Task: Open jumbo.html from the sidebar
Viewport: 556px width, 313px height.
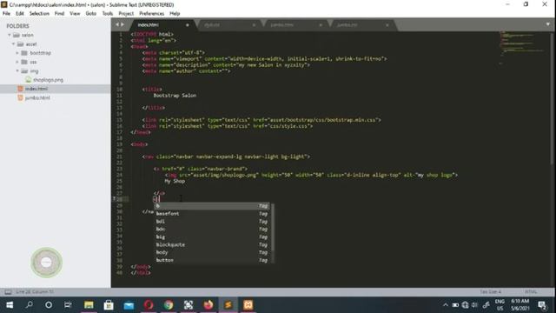Action: (37, 97)
